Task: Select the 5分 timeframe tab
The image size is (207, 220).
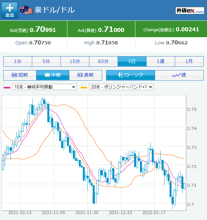Action: (46, 61)
